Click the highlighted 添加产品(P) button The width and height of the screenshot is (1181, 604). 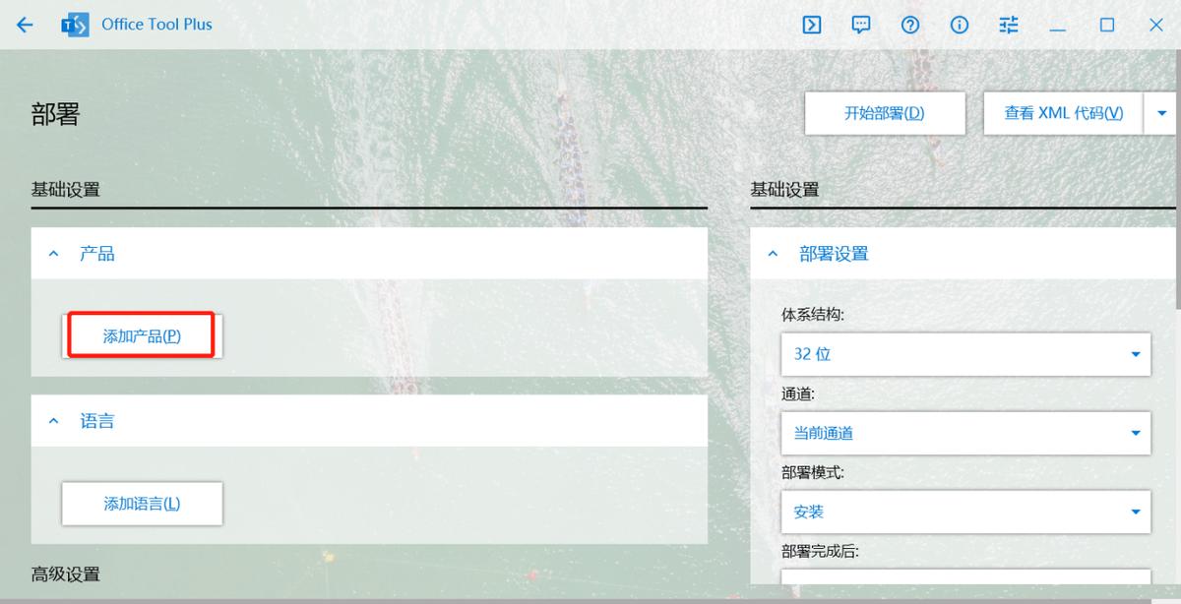[142, 335]
